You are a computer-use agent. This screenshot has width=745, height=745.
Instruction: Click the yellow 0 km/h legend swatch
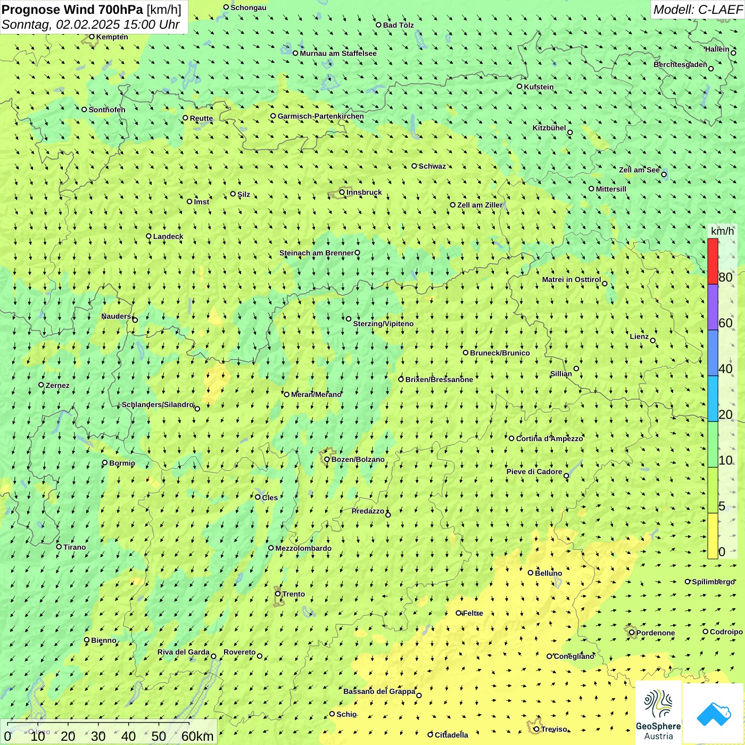tap(713, 536)
